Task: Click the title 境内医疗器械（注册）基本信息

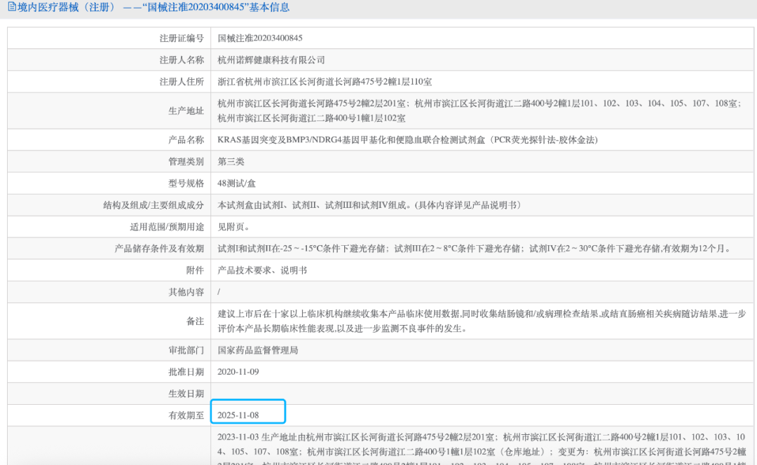Action: pos(154,7)
